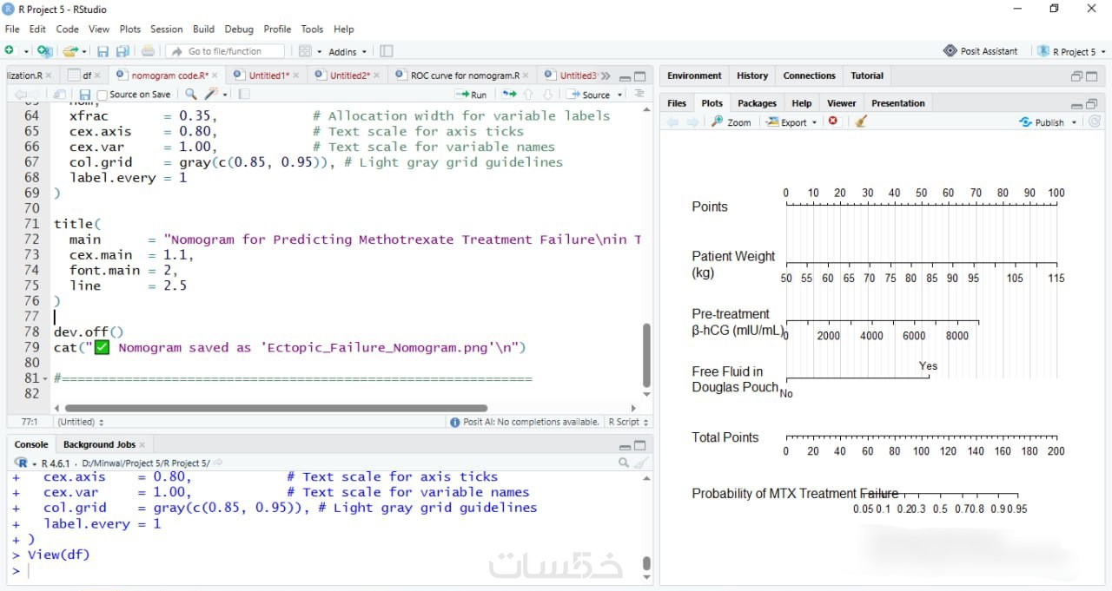Zoom the plot in a new window
Screen dimensions: 1112x591
point(731,121)
